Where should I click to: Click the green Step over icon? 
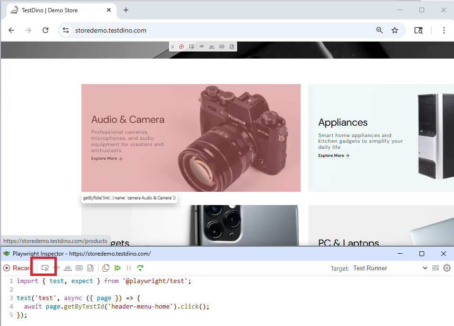point(140,268)
